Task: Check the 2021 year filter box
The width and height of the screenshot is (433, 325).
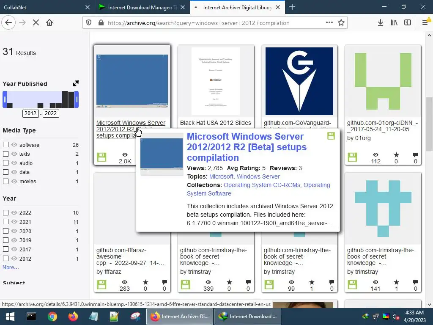Action: click(5, 222)
